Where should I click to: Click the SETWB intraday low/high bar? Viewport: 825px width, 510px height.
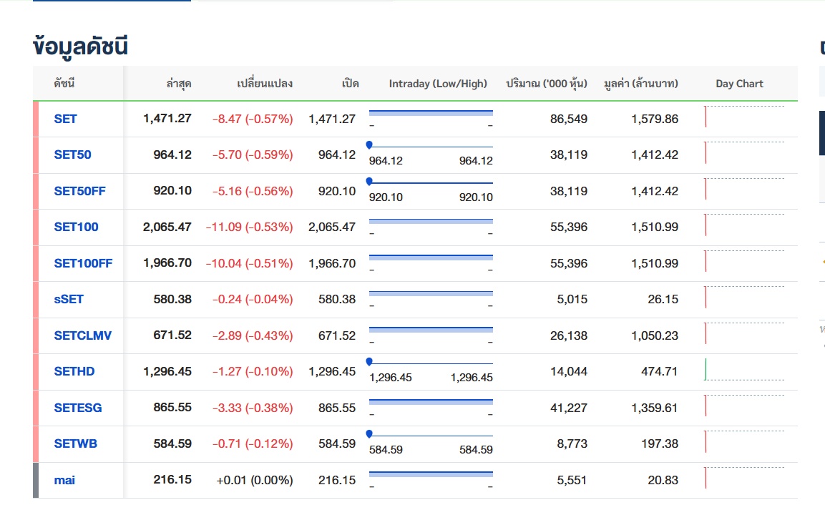click(431, 435)
